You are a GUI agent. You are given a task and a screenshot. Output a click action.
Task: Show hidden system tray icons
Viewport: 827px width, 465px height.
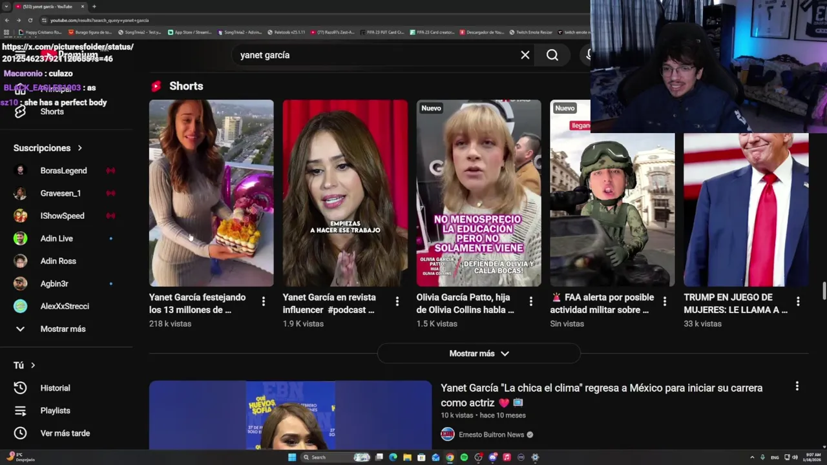pos(753,457)
